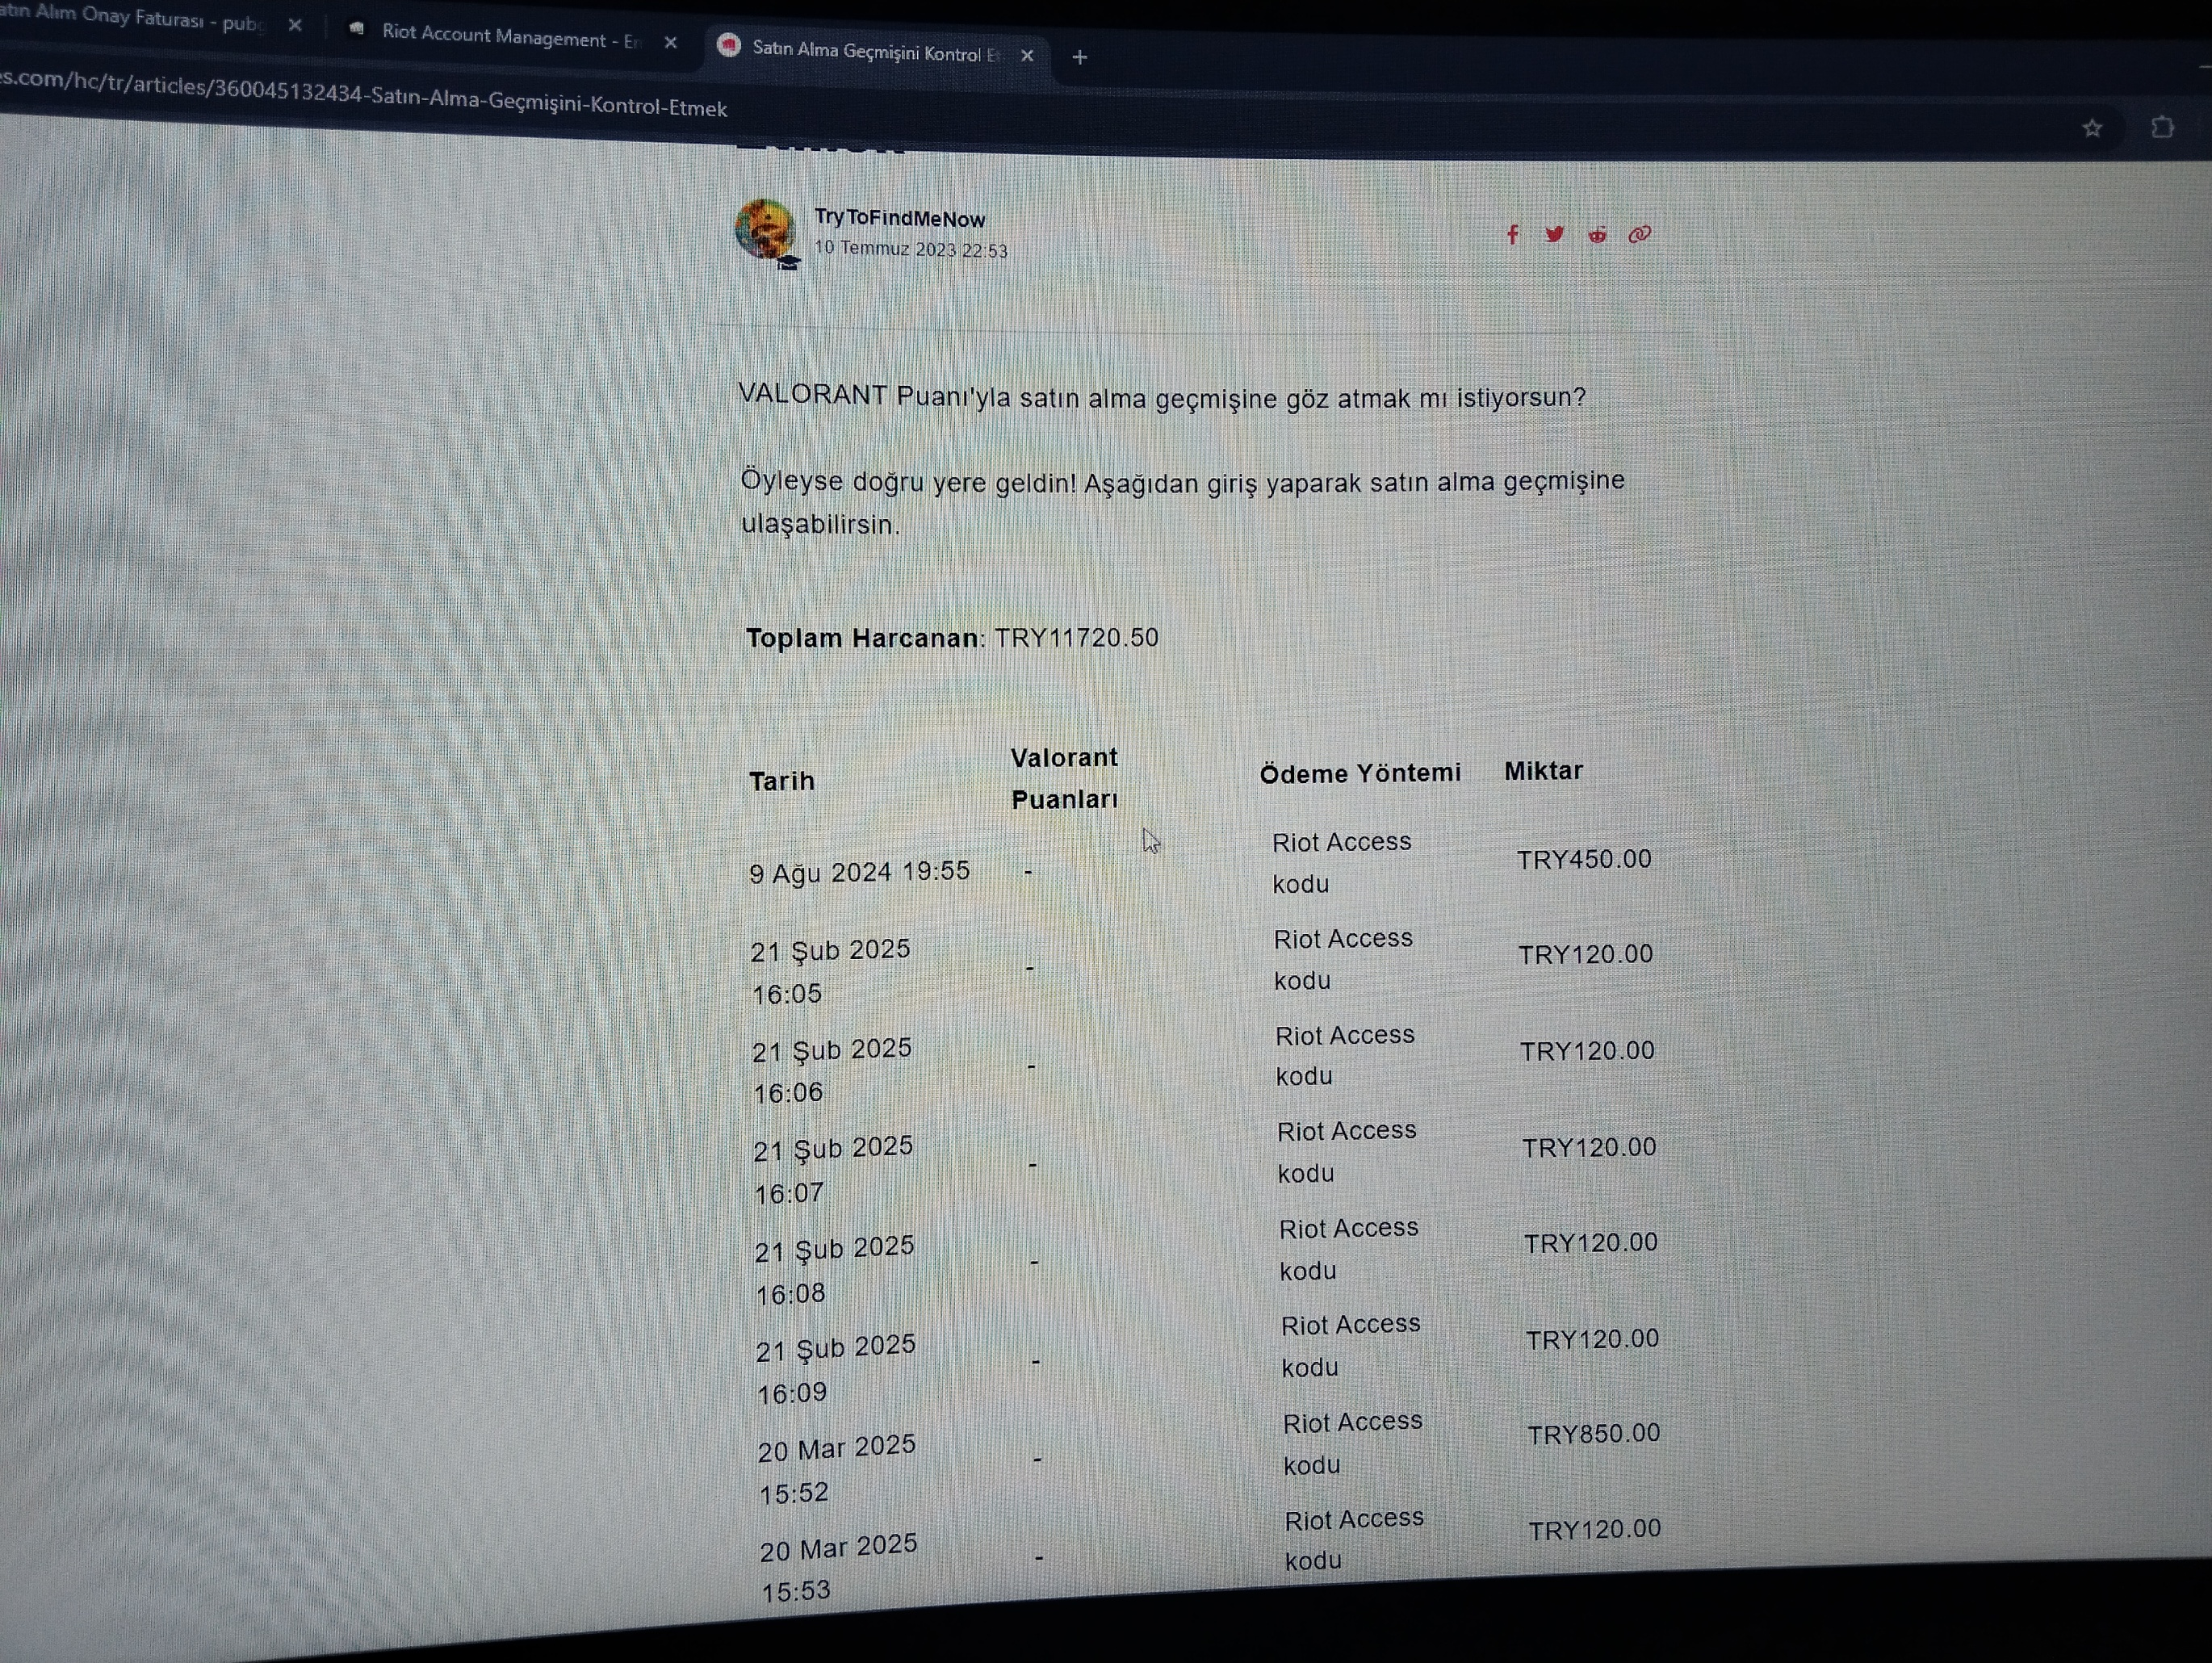Close Riot Account Management tab
The image size is (2212, 1663).
(x=670, y=42)
